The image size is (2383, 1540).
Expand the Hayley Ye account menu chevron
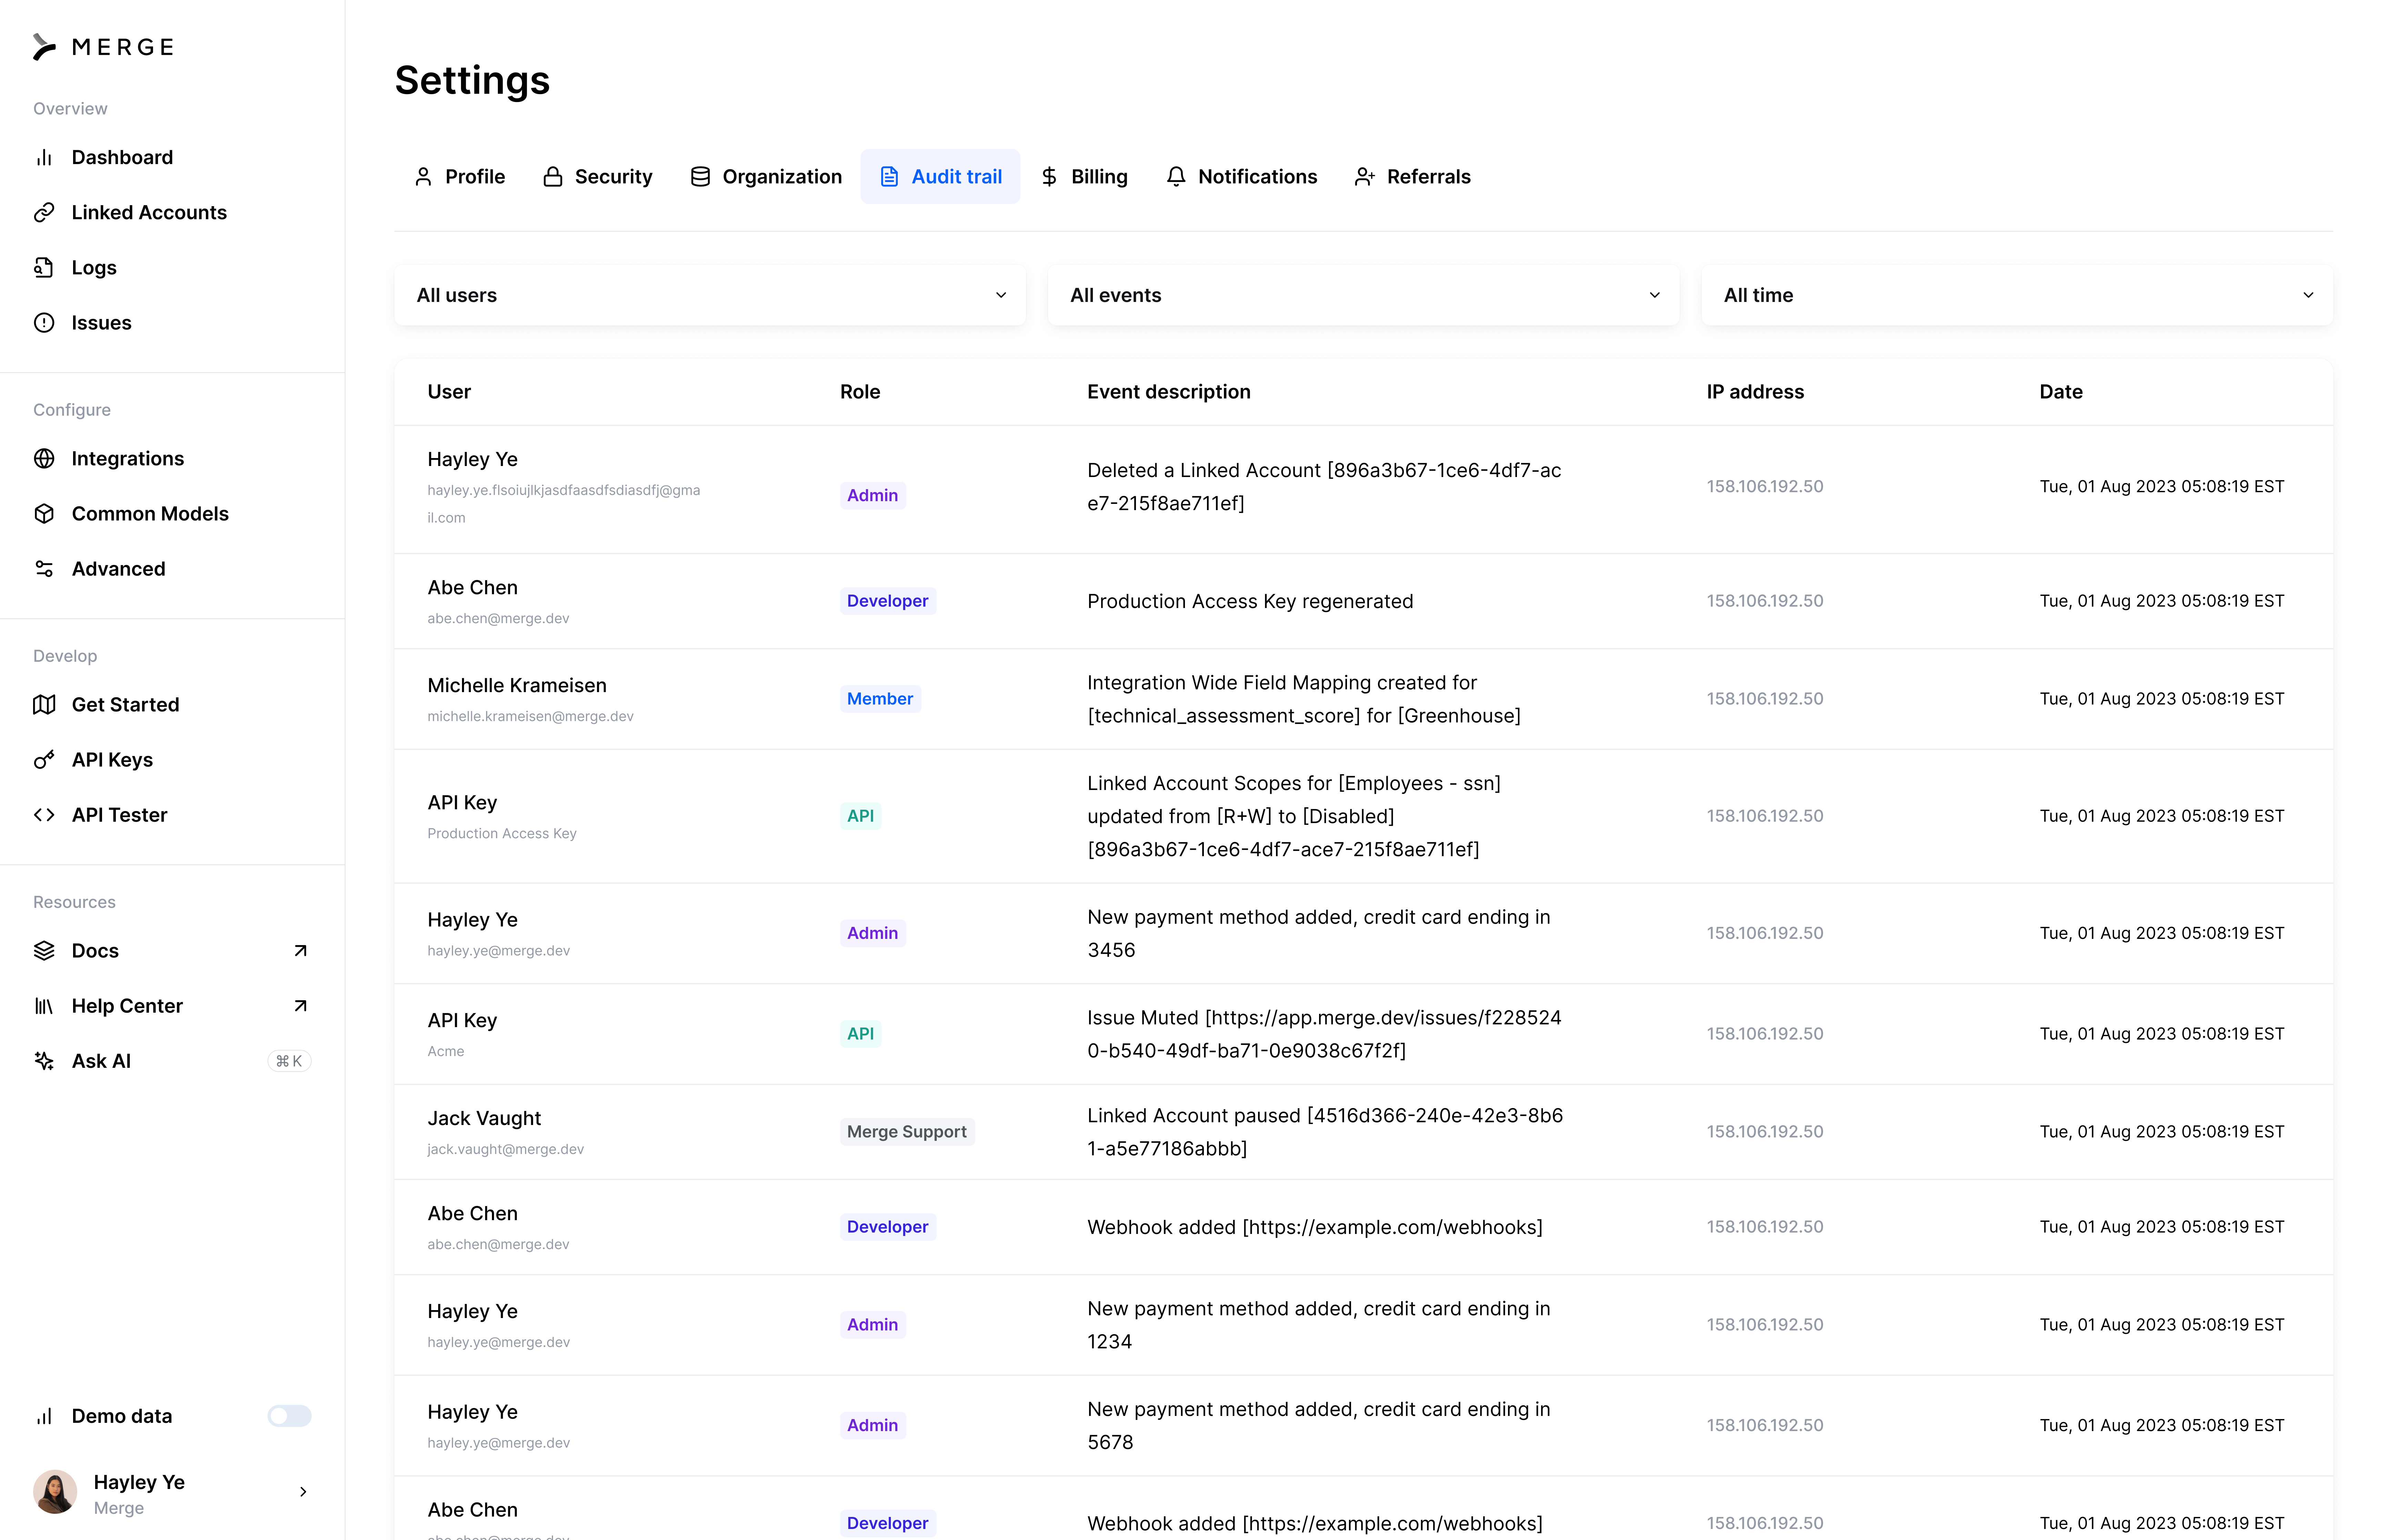[x=303, y=1492]
